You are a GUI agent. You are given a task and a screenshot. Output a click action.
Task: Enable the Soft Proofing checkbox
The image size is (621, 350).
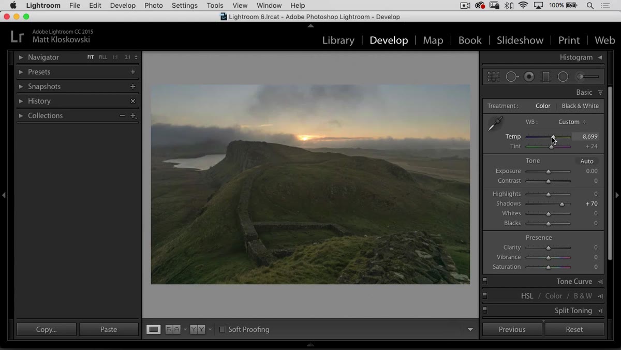(x=222, y=329)
